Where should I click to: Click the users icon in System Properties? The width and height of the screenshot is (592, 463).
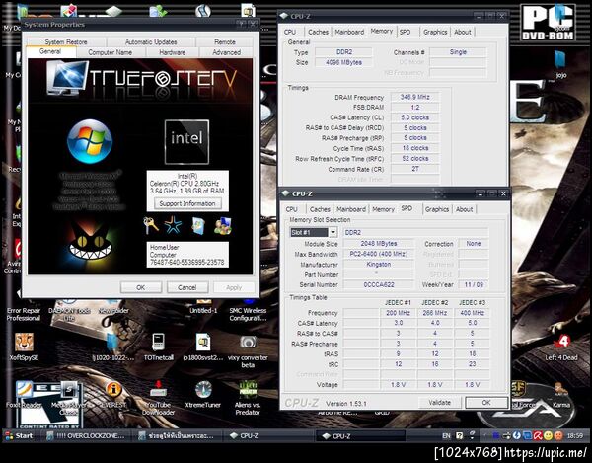tap(222, 225)
